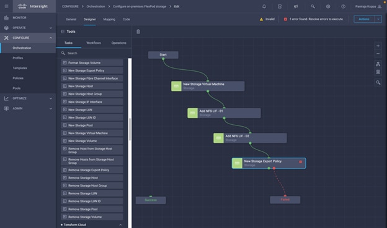Open the hamburger navigation menu

[6, 6]
